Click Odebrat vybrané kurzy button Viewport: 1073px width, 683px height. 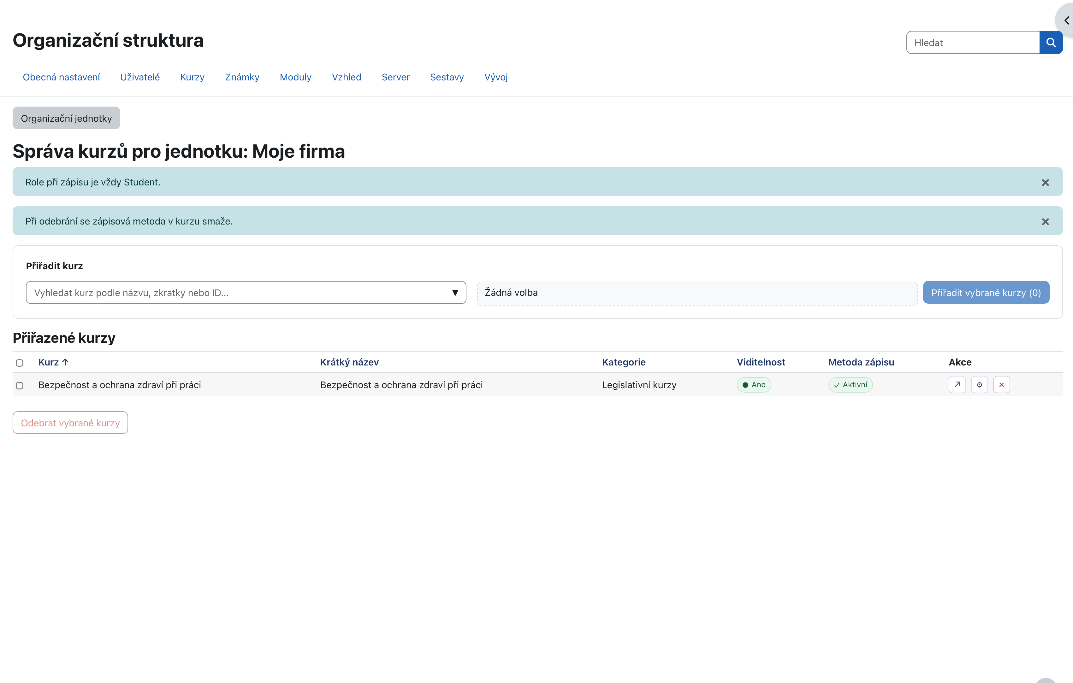(70, 423)
